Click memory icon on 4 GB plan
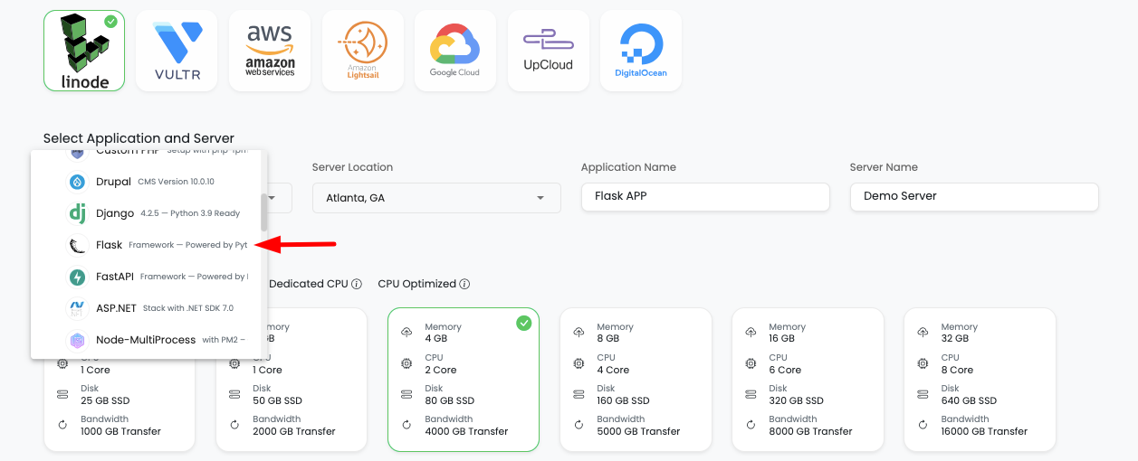The image size is (1138, 461). (406, 333)
